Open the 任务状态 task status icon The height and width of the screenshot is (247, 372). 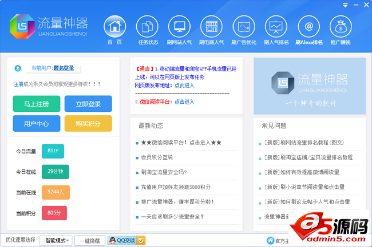point(147,27)
